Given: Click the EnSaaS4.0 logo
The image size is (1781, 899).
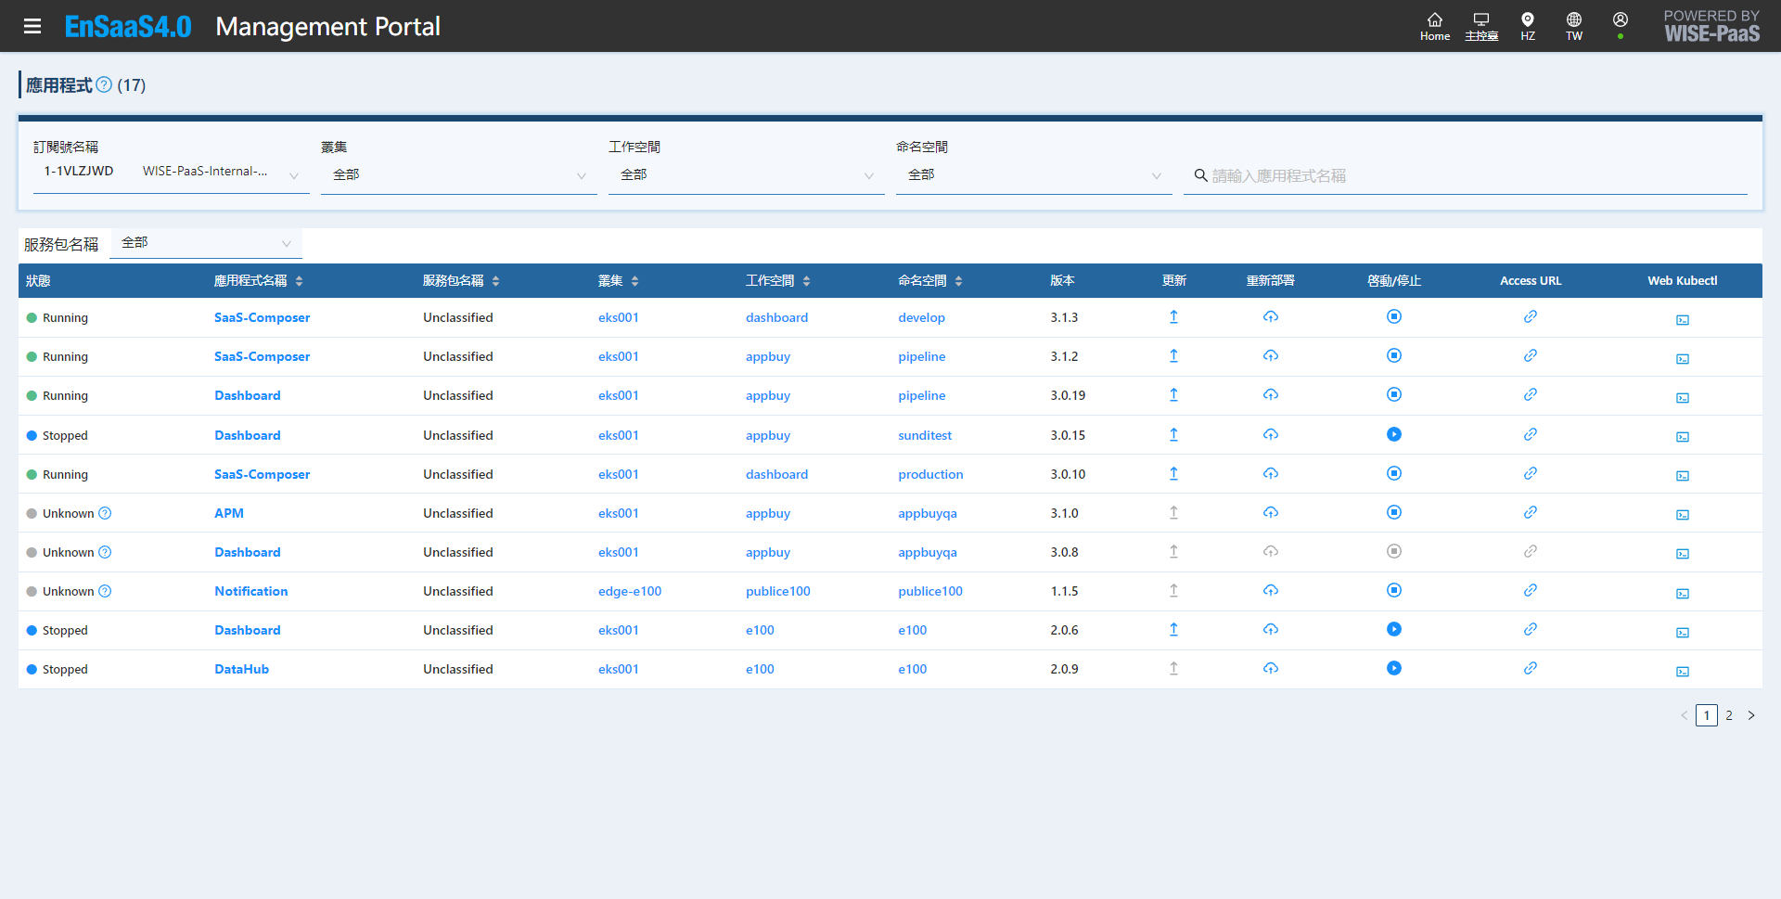Looking at the screenshot, I should (x=128, y=26).
